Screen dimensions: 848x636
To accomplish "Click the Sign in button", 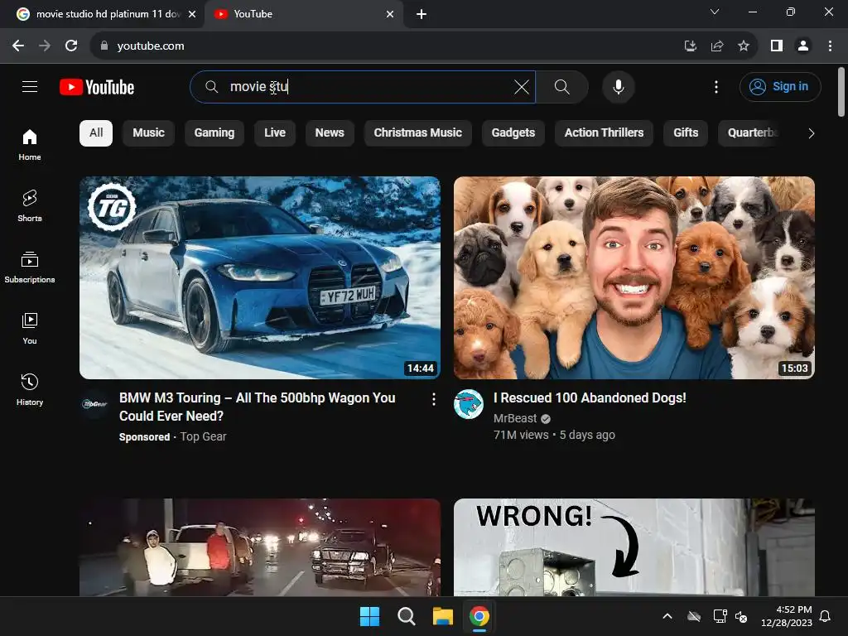I will click(x=780, y=86).
